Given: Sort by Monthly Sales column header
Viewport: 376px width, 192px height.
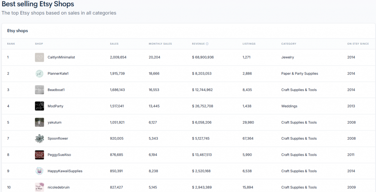Looking at the screenshot, I should tap(160, 44).
